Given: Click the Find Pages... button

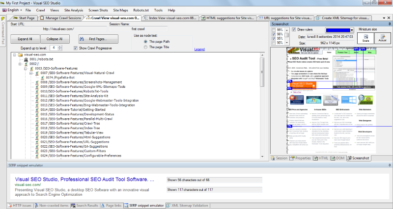Looking at the screenshot, I should (98, 39).
